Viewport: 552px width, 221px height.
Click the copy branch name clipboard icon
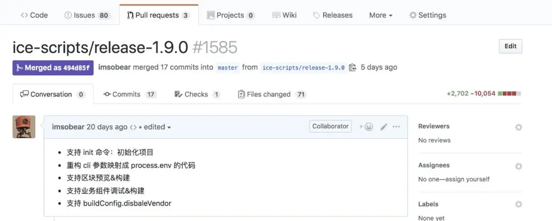(352, 67)
